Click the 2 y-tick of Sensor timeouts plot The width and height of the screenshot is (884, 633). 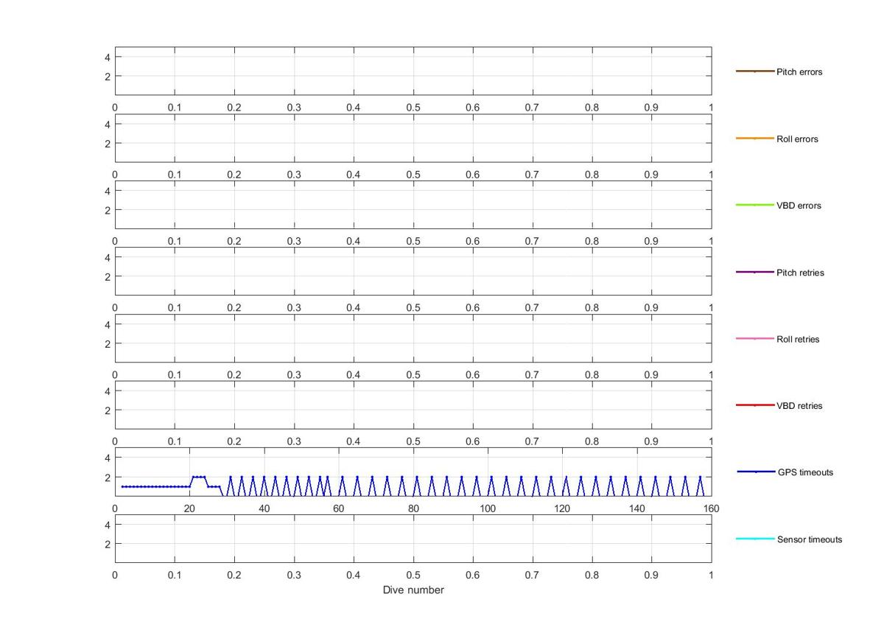point(108,544)
